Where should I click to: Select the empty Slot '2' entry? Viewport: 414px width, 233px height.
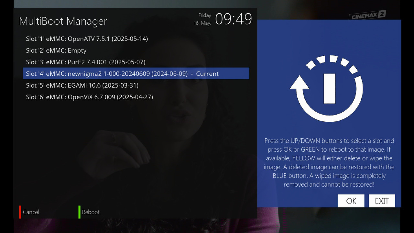click(x=136, y=50)
